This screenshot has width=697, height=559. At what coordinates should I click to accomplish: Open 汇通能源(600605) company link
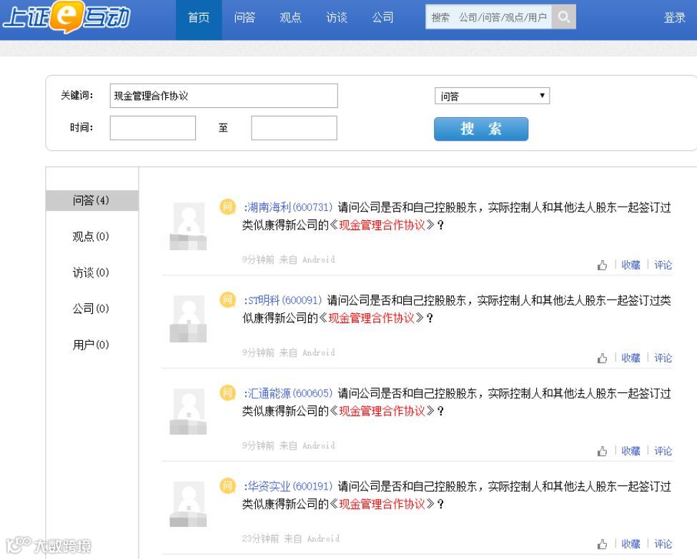pos(288,393)
